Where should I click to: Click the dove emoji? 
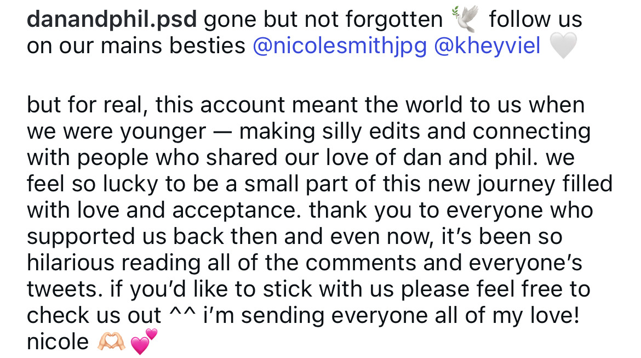coord(465,20)
